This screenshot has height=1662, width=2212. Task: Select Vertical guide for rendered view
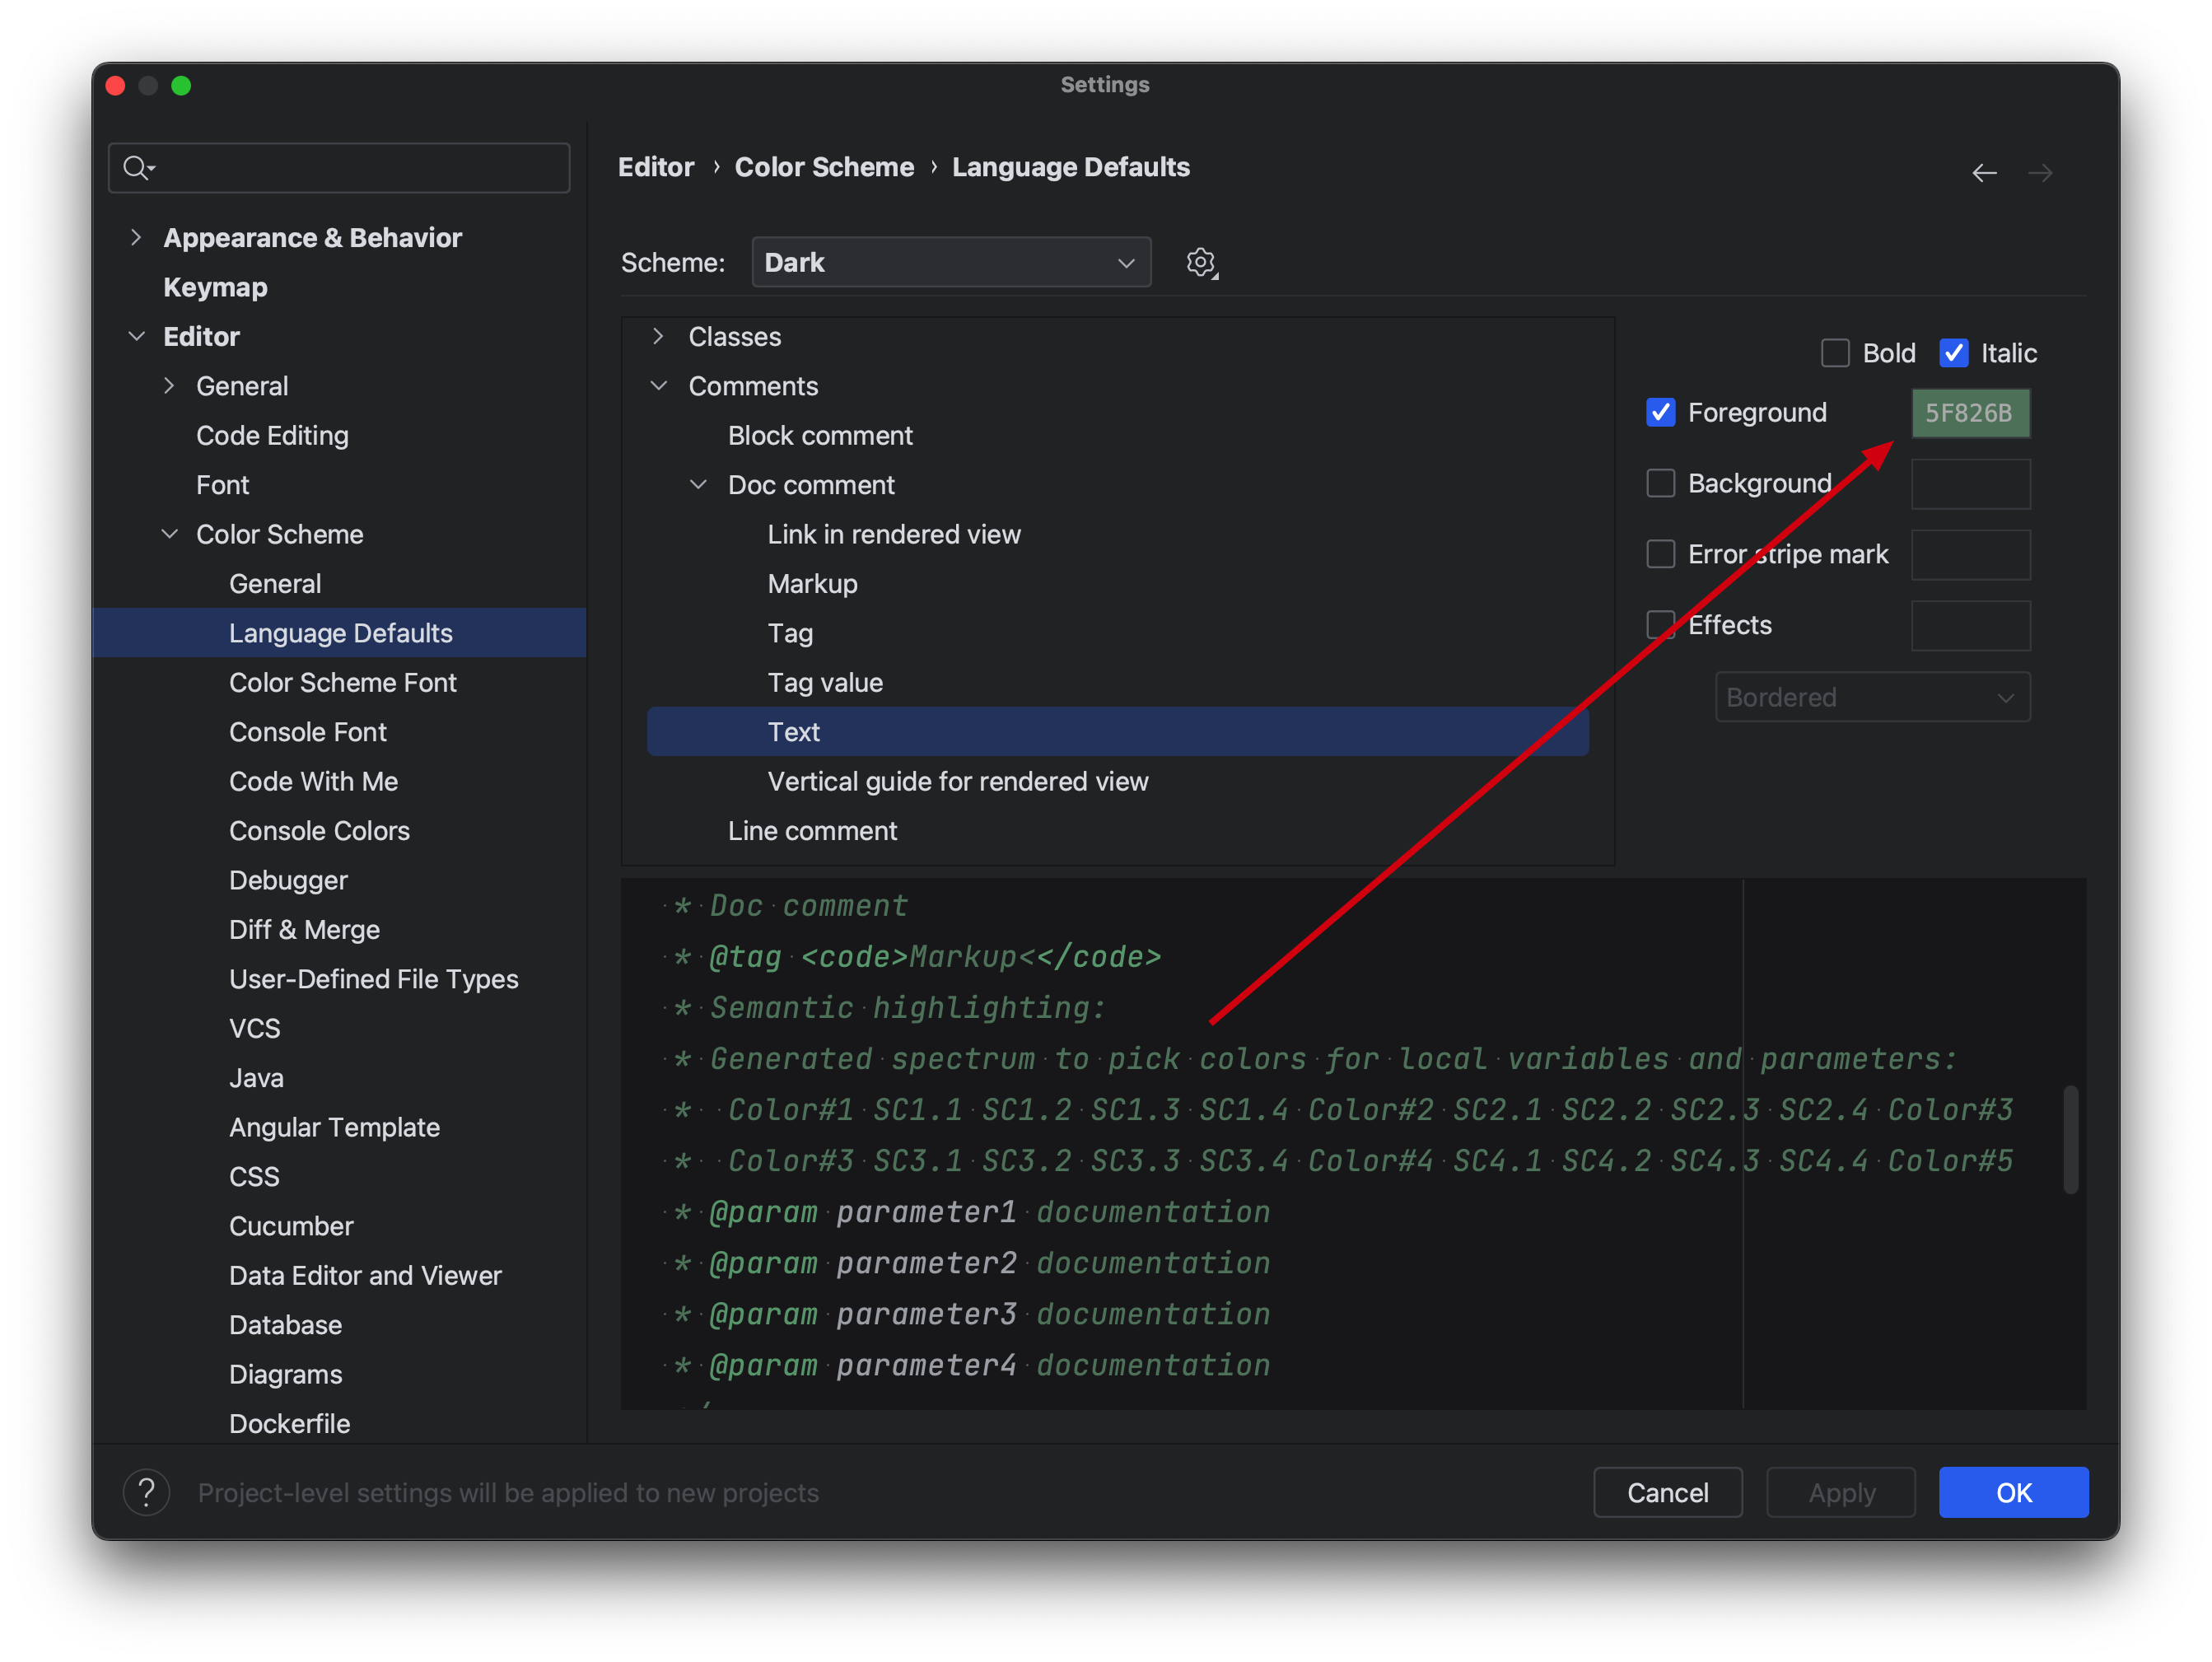pyautogui.click(x=958, y=781)
